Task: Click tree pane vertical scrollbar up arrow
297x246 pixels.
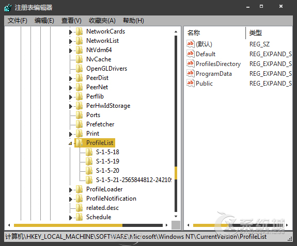Action: [176, 31]
